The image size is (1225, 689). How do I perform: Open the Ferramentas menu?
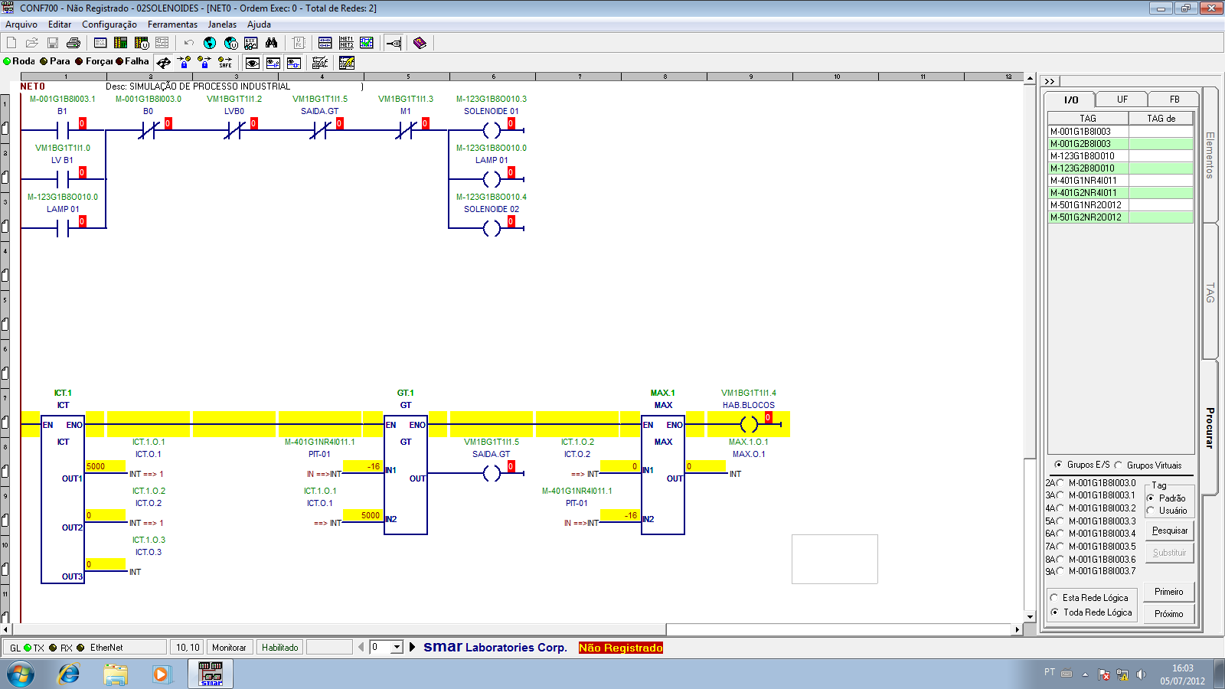(172, 24)
